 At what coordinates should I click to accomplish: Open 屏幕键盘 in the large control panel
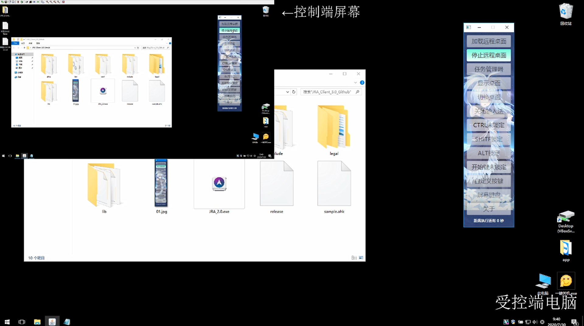tap(488, 195)
